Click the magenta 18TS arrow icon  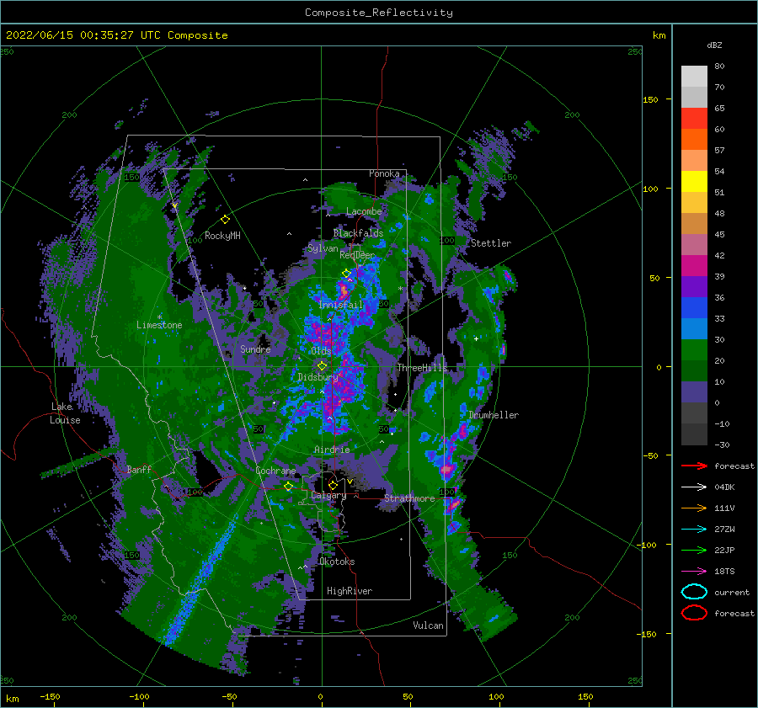(x=694, y=572)
